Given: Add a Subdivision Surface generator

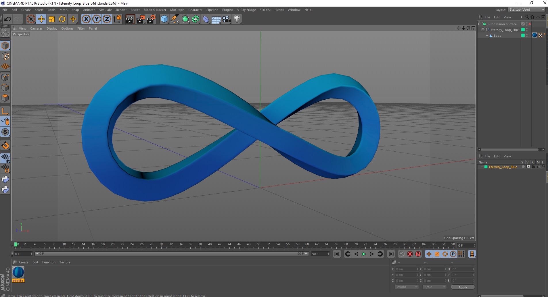Looking at the screenshot, I should pos(185,19).
